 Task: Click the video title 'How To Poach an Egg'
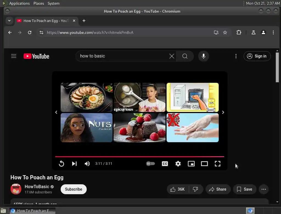(37, 177)
